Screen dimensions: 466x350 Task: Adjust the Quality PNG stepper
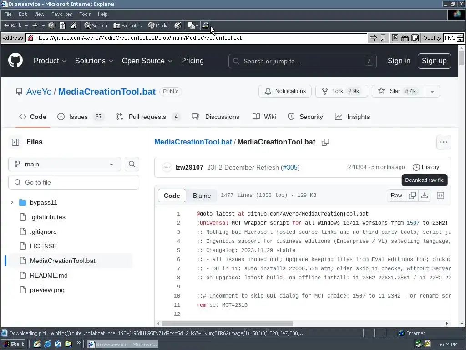pyautogui.click(x=460, y=38)
